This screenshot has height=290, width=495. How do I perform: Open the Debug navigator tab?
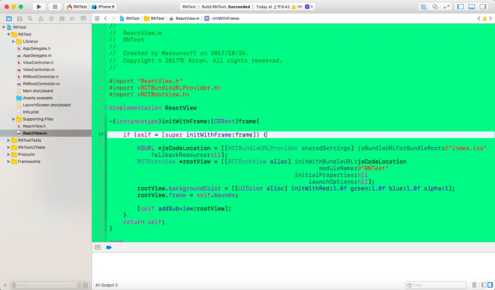click(x=62, y=18)
